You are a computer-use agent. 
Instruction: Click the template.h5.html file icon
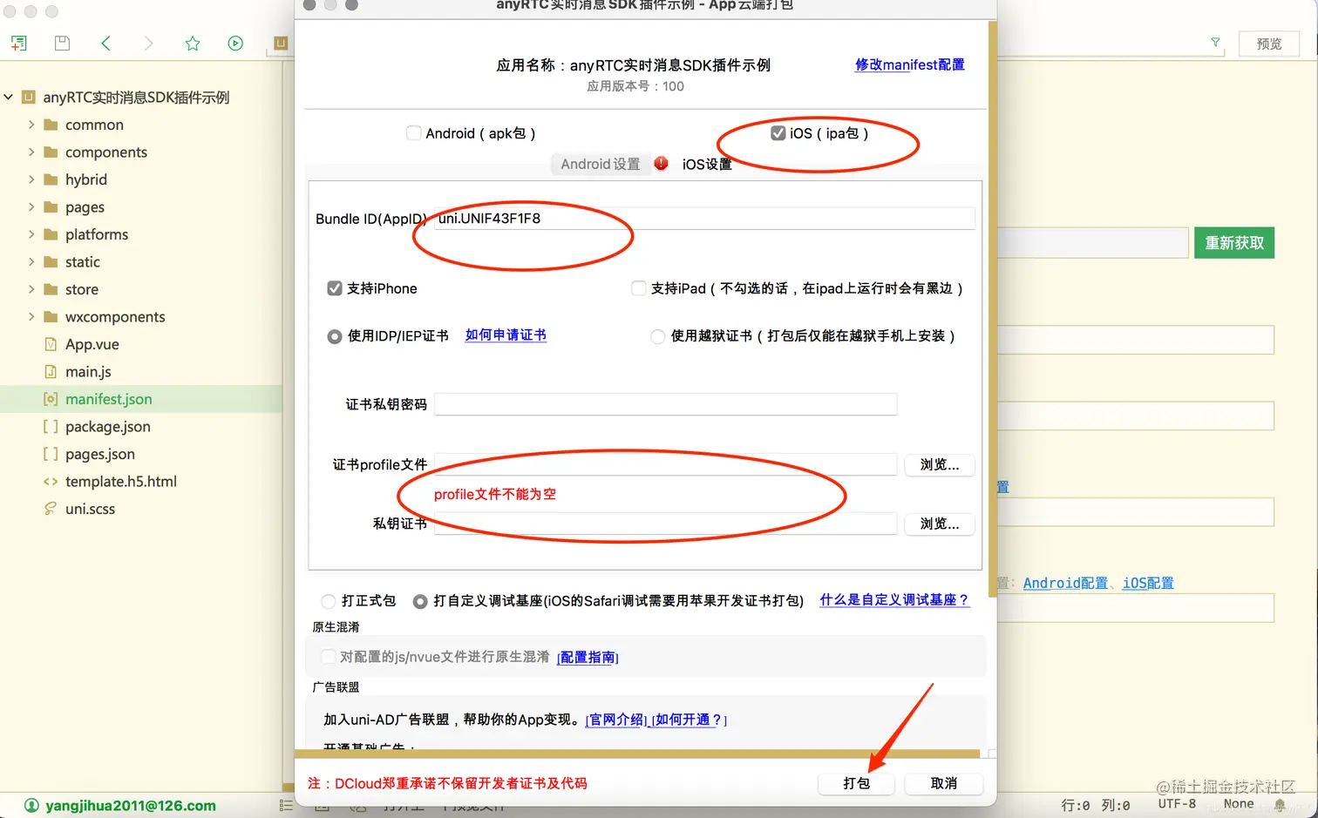(51, 481)
